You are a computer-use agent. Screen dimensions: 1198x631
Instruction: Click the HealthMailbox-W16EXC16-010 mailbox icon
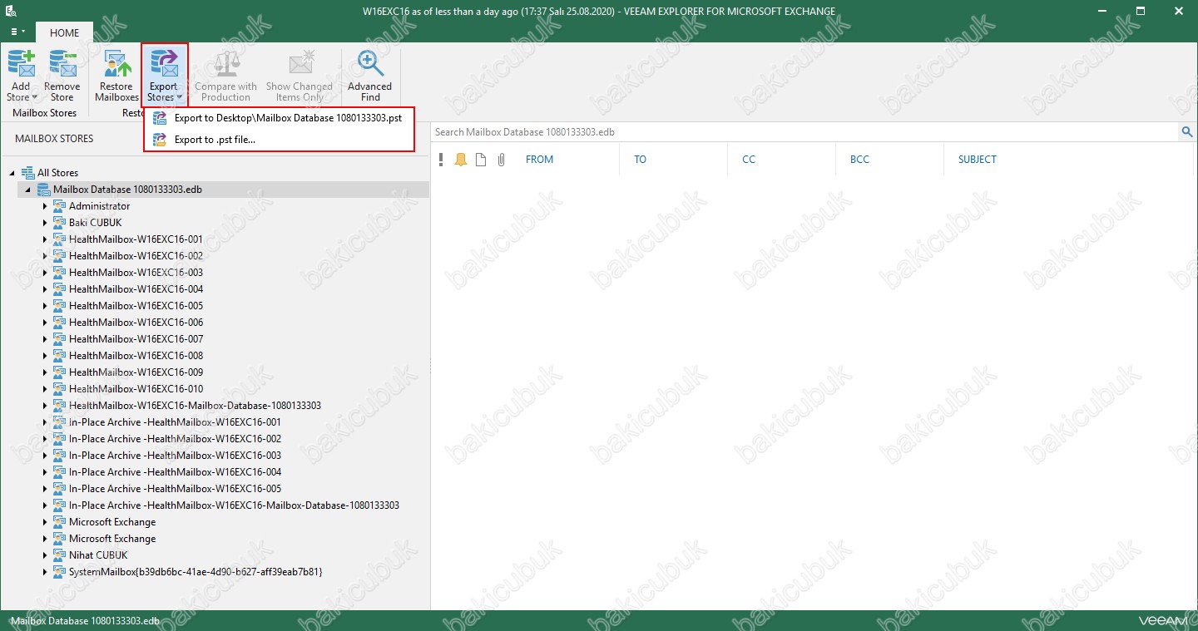click(x=59, y=389)
